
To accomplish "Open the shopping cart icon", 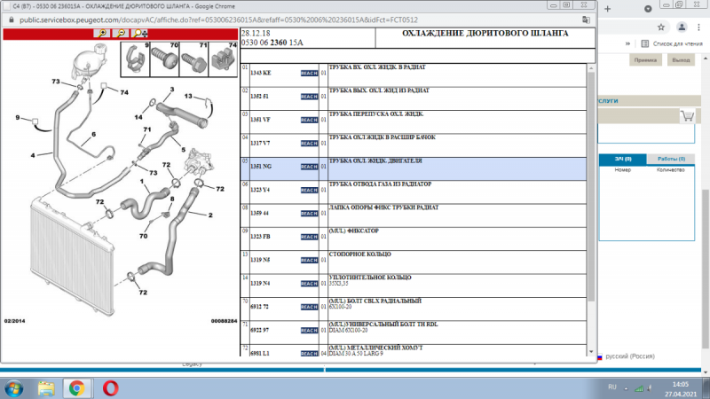I will [x=687, y=116].
